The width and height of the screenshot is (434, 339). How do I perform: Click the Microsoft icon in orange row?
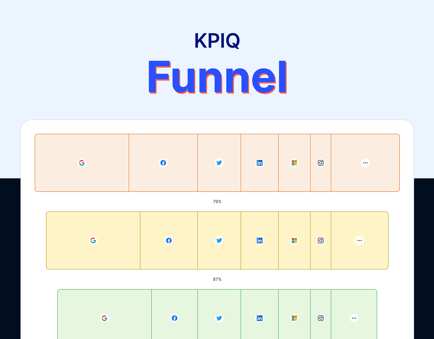click(294, 163)
